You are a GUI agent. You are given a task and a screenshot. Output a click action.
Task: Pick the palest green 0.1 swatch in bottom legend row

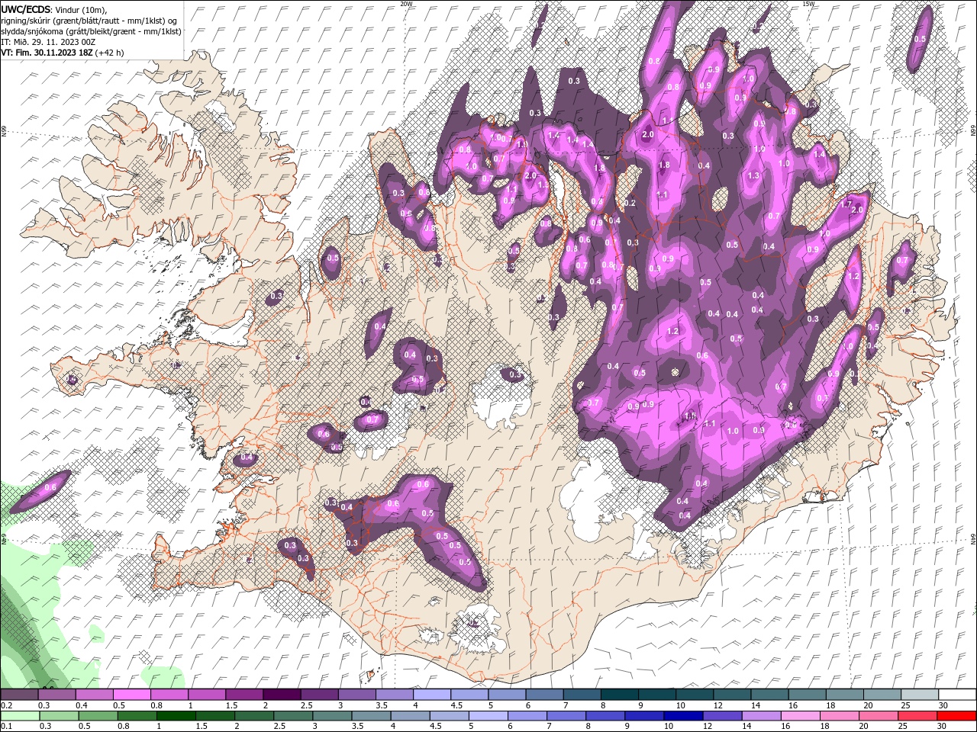point(20,716)
